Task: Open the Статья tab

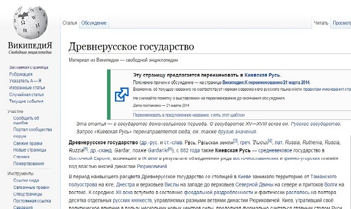Action: (x=70, y=23)
